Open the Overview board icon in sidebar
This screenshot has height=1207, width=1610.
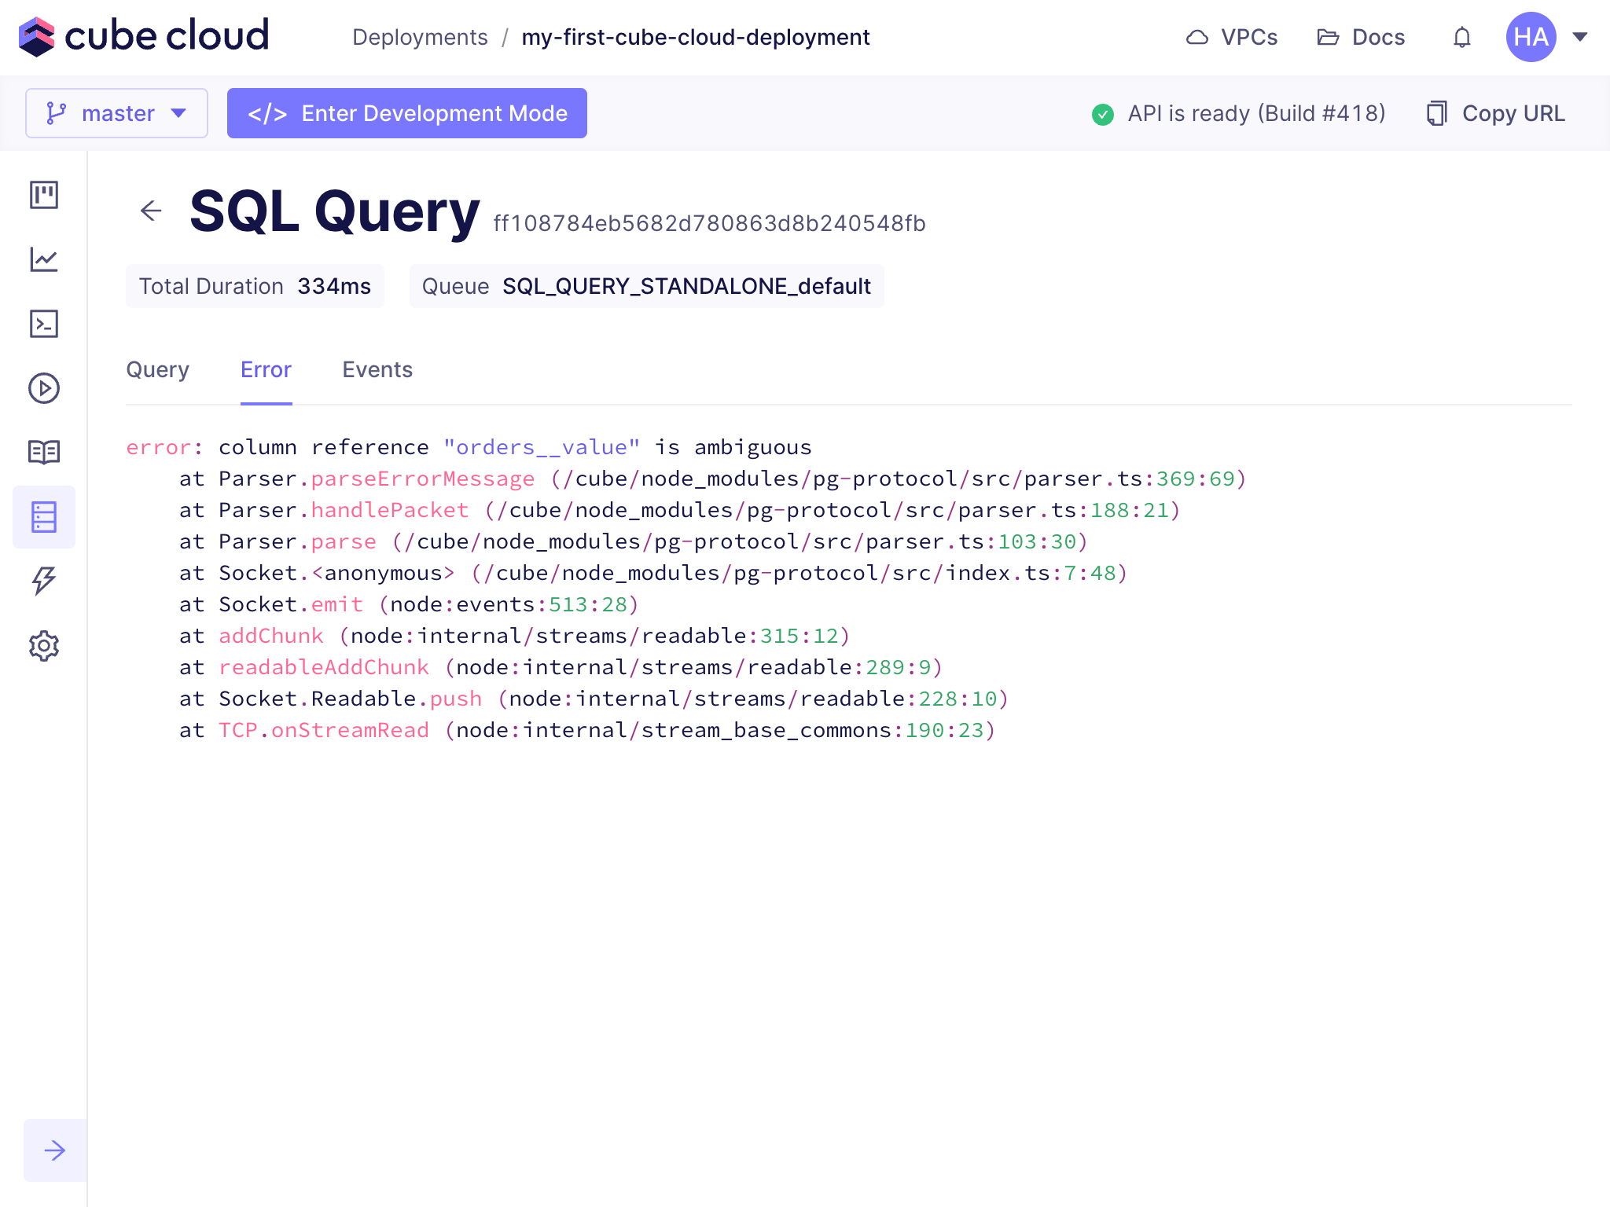click(44, 195)
